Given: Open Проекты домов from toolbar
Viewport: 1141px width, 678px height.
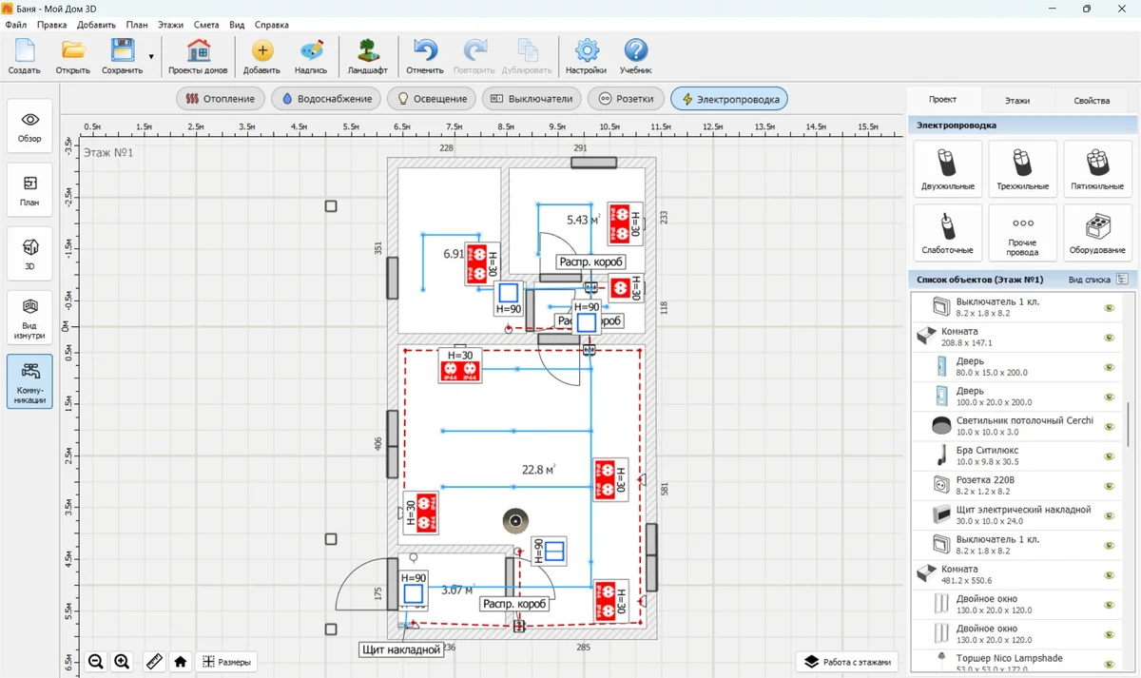Looking at the screenshot, I should click(198, 57).
